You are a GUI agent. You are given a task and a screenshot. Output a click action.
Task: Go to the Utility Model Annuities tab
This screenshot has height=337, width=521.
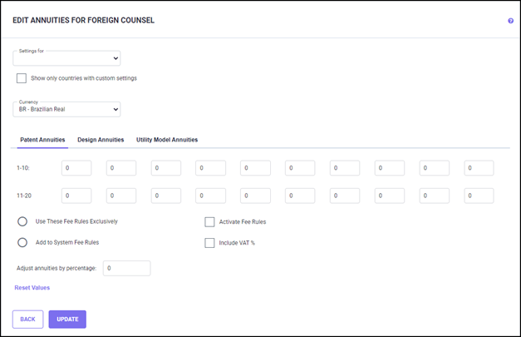pyautogui.click(x=167, y=140)
